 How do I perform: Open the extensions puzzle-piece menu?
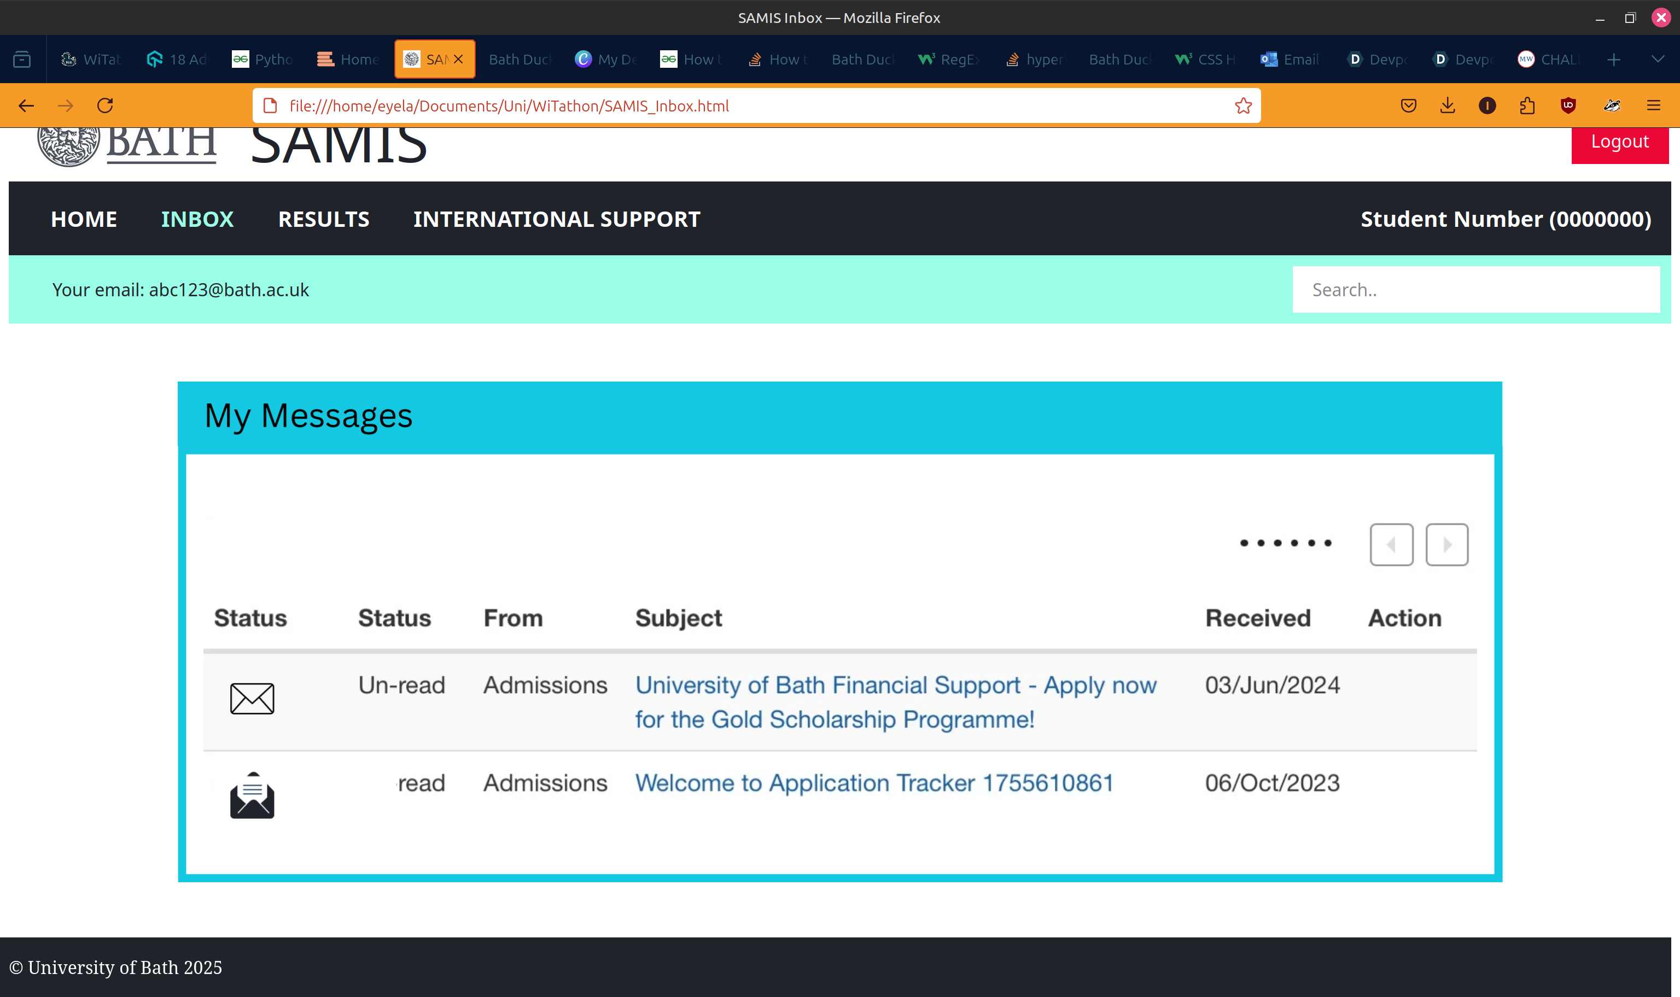click(x=1527, y=105)
